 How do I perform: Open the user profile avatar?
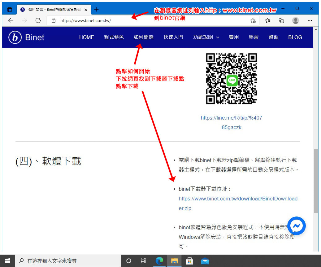tap(295, 20)
